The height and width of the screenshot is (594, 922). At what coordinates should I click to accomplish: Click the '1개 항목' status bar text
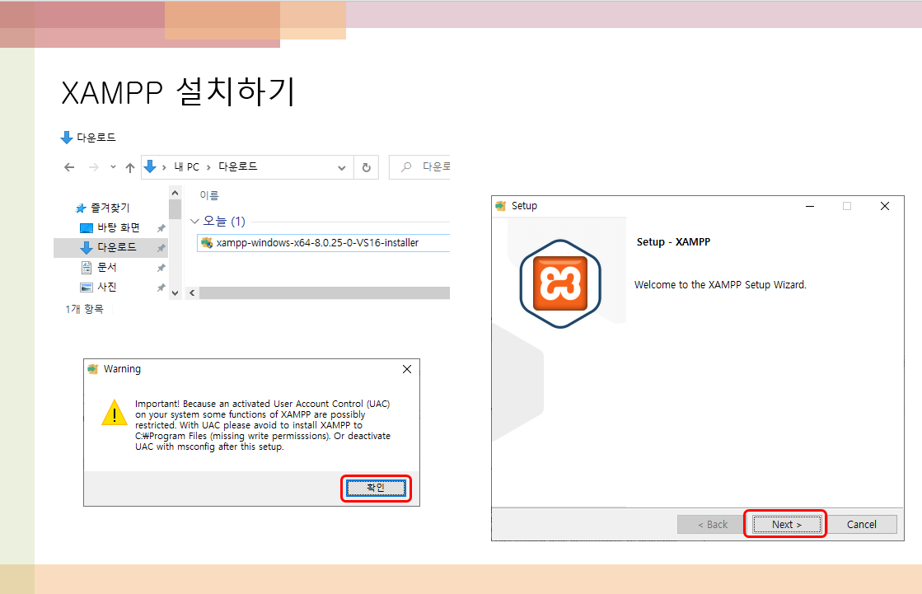click(x=84, y=309)
